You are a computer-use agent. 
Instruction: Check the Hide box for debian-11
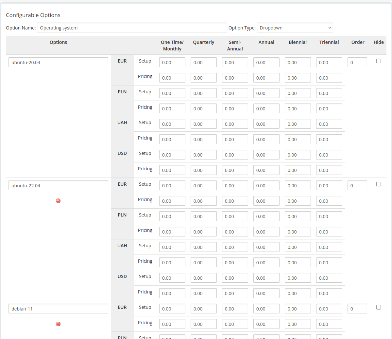point(379,307)
